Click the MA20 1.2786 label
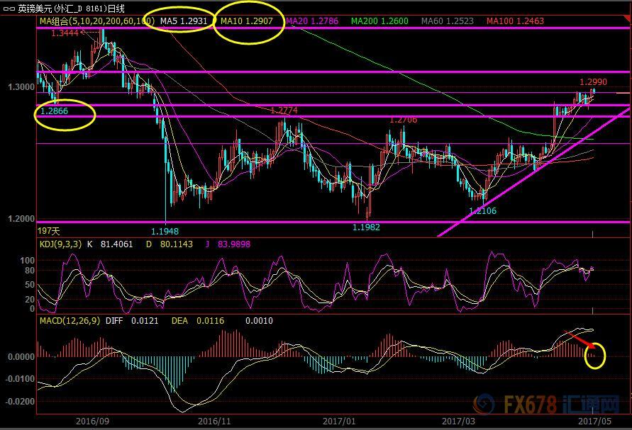 [312, 21]
